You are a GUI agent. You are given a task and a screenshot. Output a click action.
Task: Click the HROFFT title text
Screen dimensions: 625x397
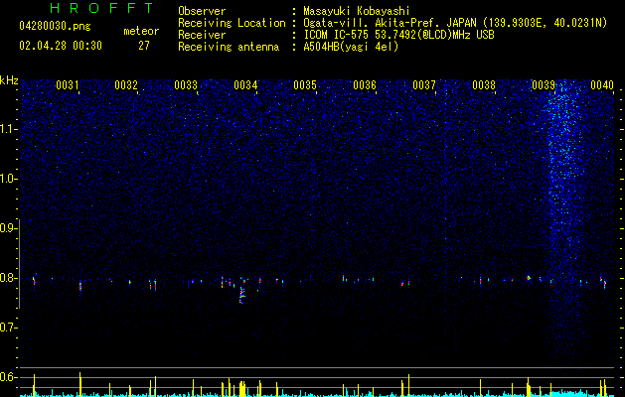[101, 8]
